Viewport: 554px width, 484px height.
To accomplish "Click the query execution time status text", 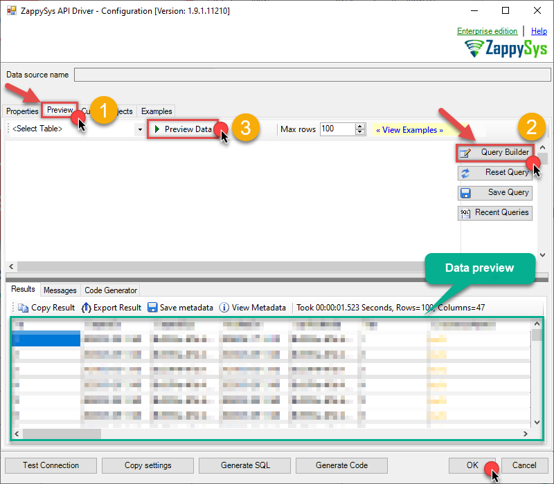I will 391,308.
